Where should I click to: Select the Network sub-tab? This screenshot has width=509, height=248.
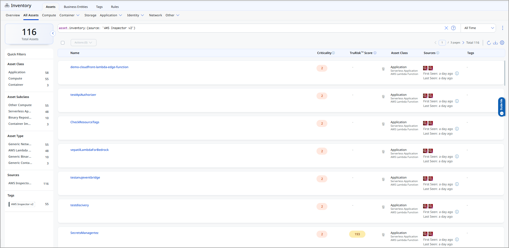[x=156, y=15]
